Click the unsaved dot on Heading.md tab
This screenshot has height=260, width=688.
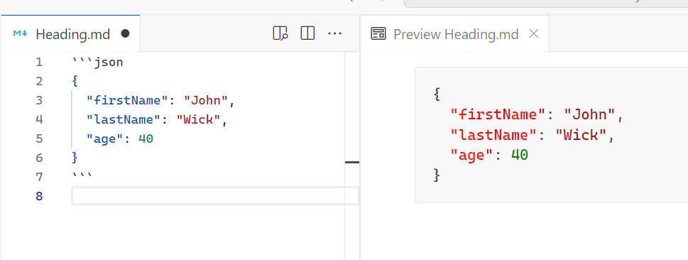click(125, 33)
